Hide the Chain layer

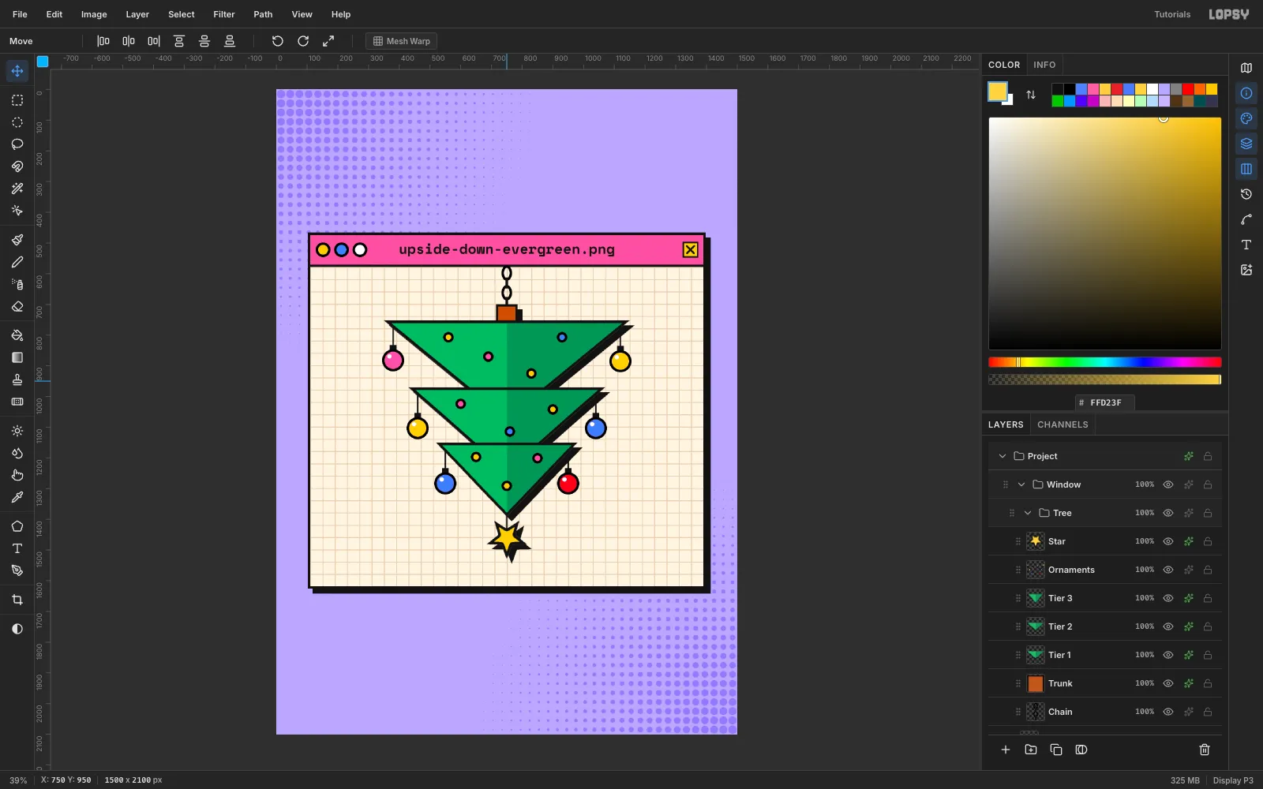click(1168, 712)
